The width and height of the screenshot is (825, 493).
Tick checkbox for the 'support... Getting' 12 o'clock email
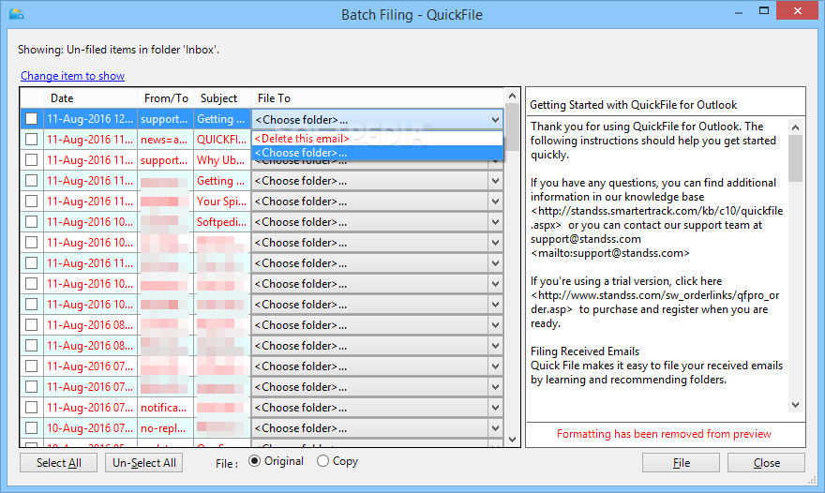tap(32, 119)
